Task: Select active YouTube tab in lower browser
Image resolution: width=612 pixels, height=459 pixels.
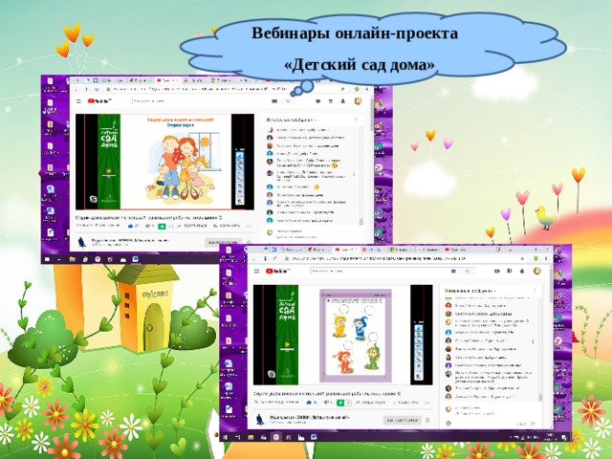Action: pos(345,249)
